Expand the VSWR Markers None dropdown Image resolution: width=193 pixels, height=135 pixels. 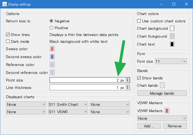162,118
